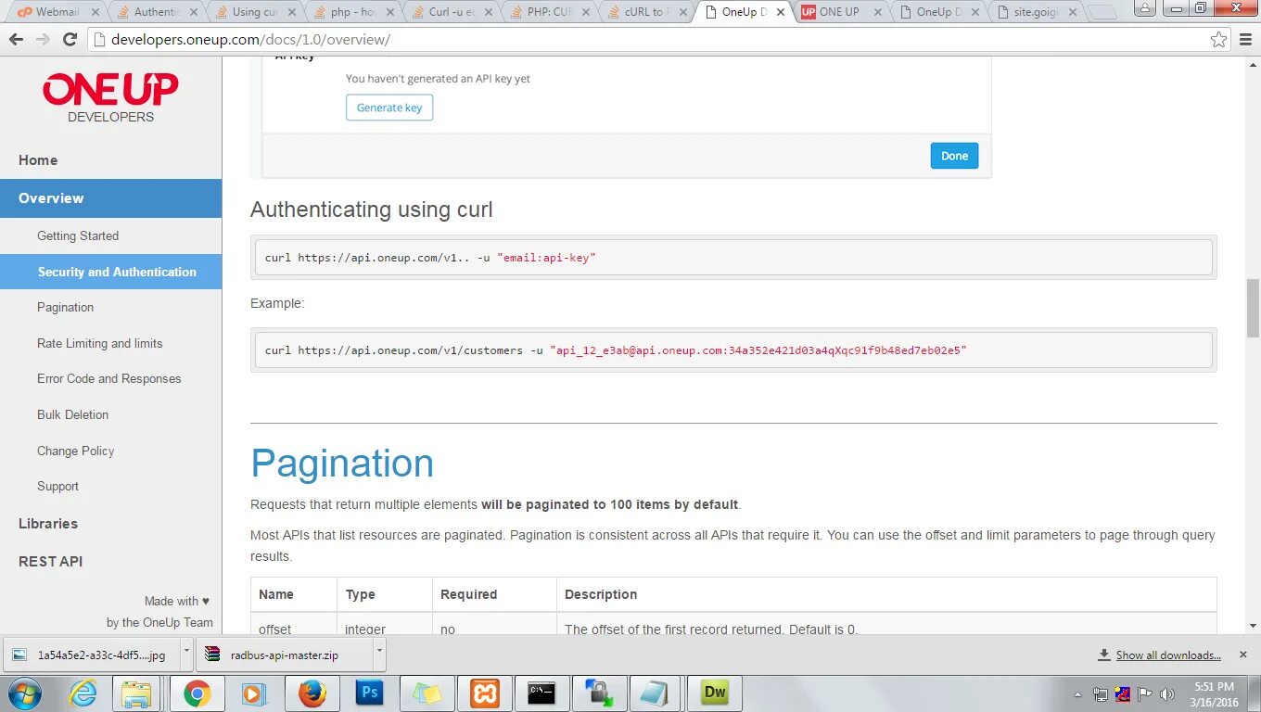Reload the page with the refresh icon
Screen dimensions: 1261x712
pos(70,40)
